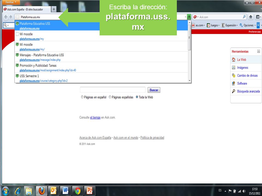This screenshot has width=262, height=196.
Task: Open Acerca de Ask.com España link
Action: pos(95,138)
